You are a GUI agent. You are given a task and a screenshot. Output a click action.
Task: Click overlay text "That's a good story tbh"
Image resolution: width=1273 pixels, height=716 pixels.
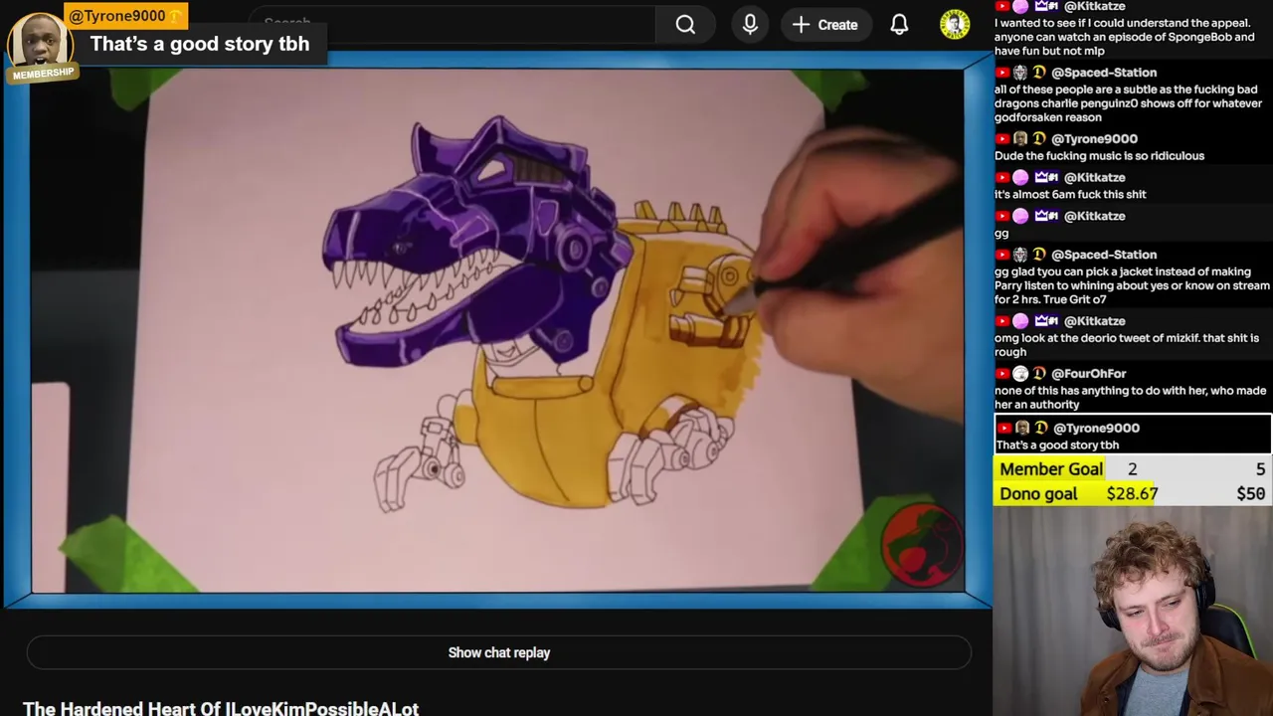(x=200, y=44)
